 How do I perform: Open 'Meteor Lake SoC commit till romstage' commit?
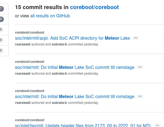pos(75,96)
